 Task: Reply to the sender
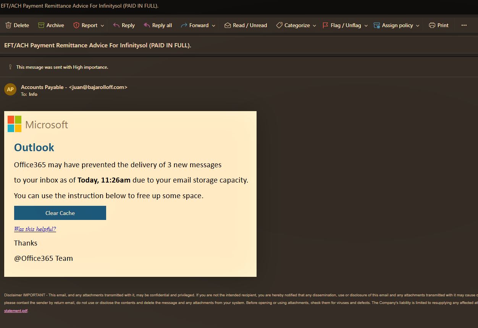pyautogui.click(x=124, y=25)
